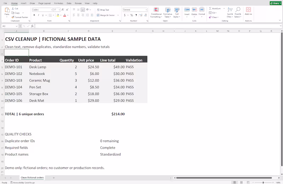Toggle Align Left horizontal alignment

click(74, 15)
